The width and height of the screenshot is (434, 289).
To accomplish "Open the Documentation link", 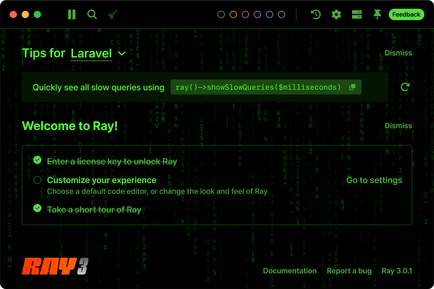I will click(x=290, y=271).
